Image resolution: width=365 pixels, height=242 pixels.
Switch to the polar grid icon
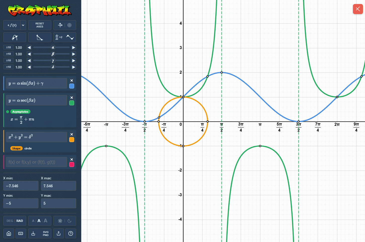pyautogui.click(x=70, y=25)
